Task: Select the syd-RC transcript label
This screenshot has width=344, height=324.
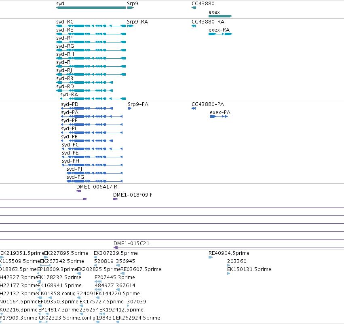Action: (65, 22)
